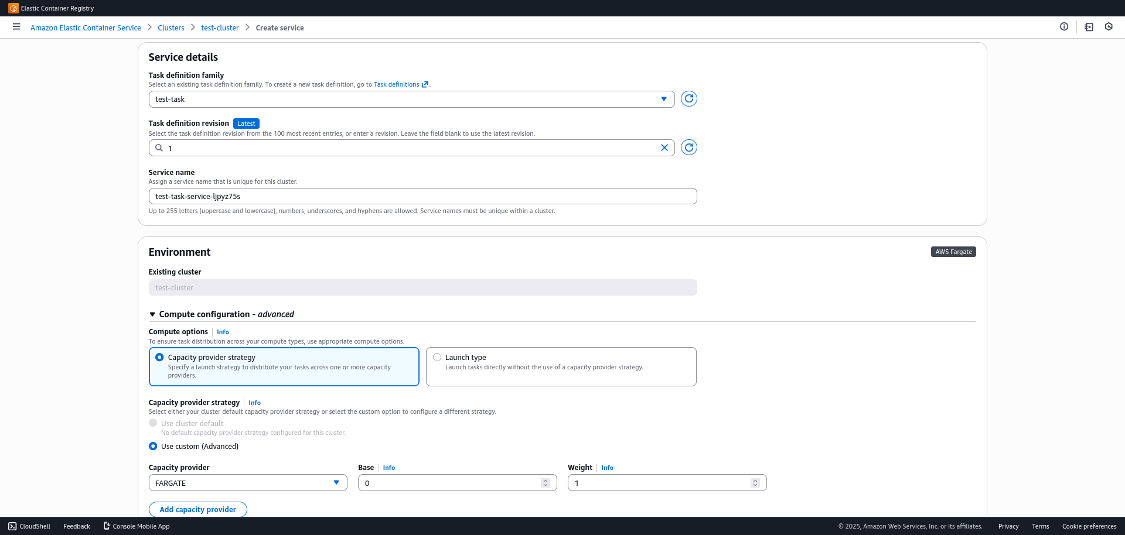The width and height of the screenshot is (1125, 535).
Task: Choose Use custom (Advanced) strategy
Action: click(152, 446)
